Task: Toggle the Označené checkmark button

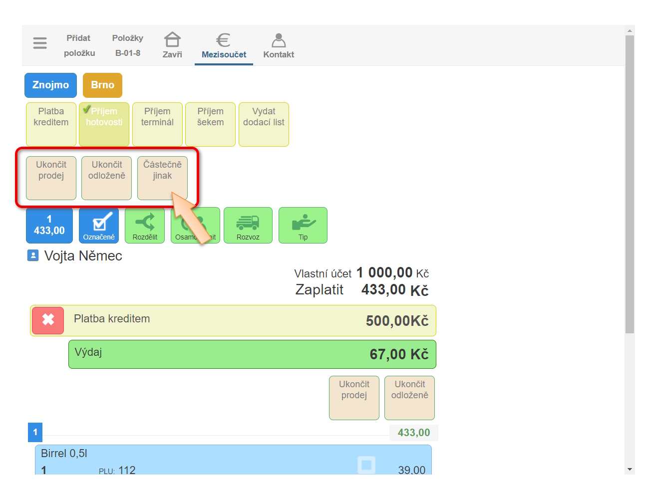Action: [x=99, y=226]
